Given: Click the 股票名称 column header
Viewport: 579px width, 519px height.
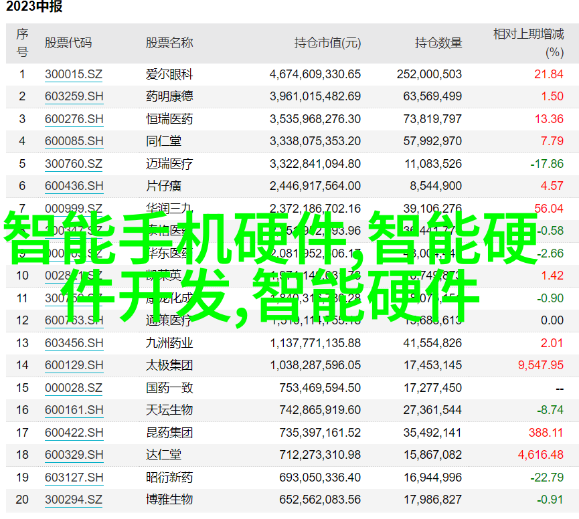Looking at the screenshot, I should pyautogui.click(x=169, y=43).
